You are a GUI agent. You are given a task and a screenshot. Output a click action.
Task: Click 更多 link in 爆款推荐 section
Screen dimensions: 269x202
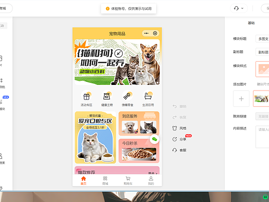(x=153, y=173)
